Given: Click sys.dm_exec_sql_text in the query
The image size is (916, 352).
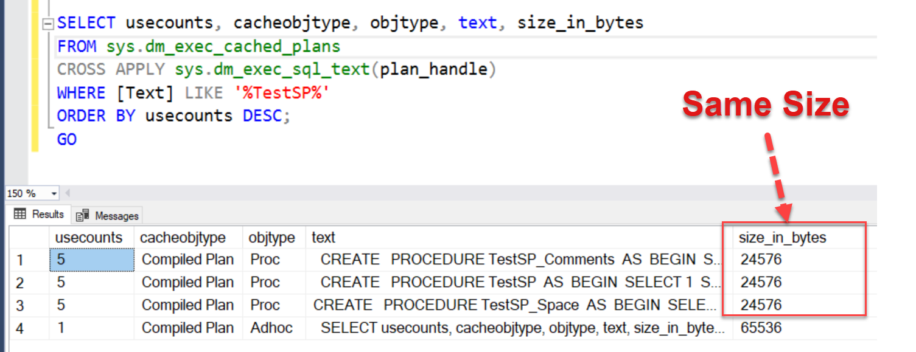Looking at the screenshot, I should point(272,70).
